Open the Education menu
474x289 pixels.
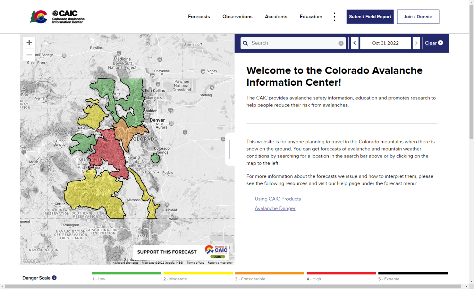pyautogui.click(x=311, y=17)
